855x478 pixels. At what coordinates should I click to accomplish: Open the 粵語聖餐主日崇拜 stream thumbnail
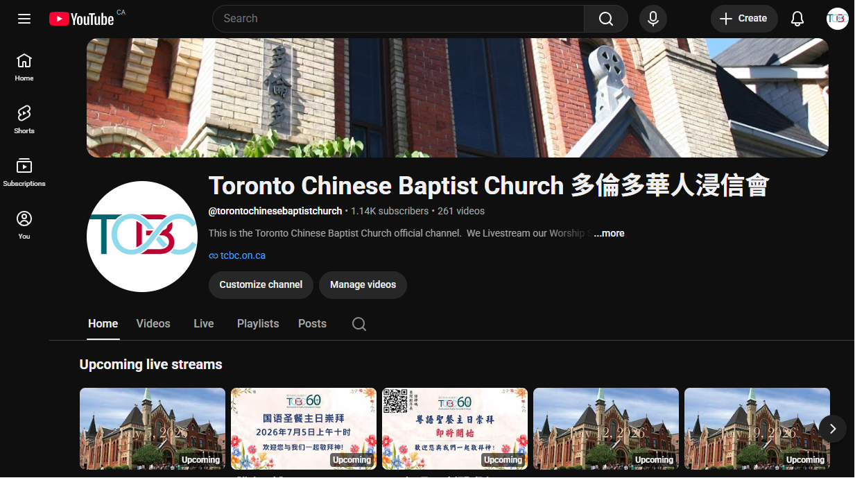pos(455,429)
